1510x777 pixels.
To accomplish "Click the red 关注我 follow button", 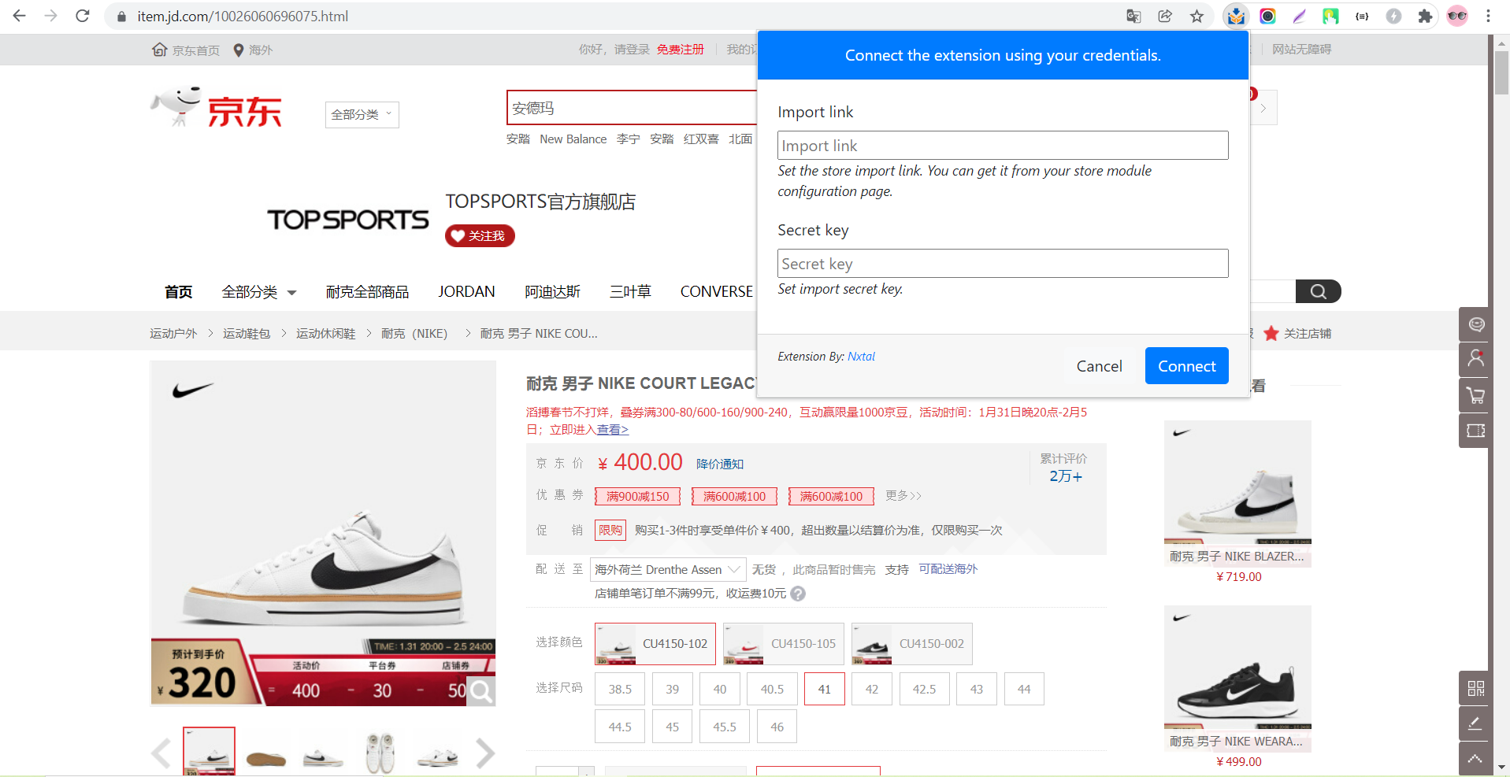I will (480, 236).
